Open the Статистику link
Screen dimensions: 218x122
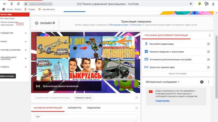pos(136,25)
